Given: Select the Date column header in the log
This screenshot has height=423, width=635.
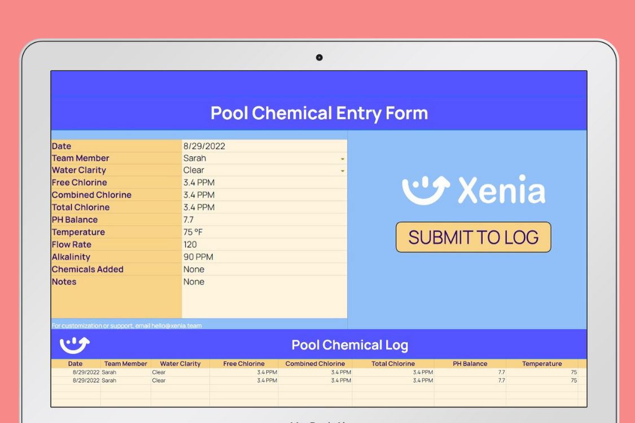Looking at the screenshot, I should coord(75,364).
